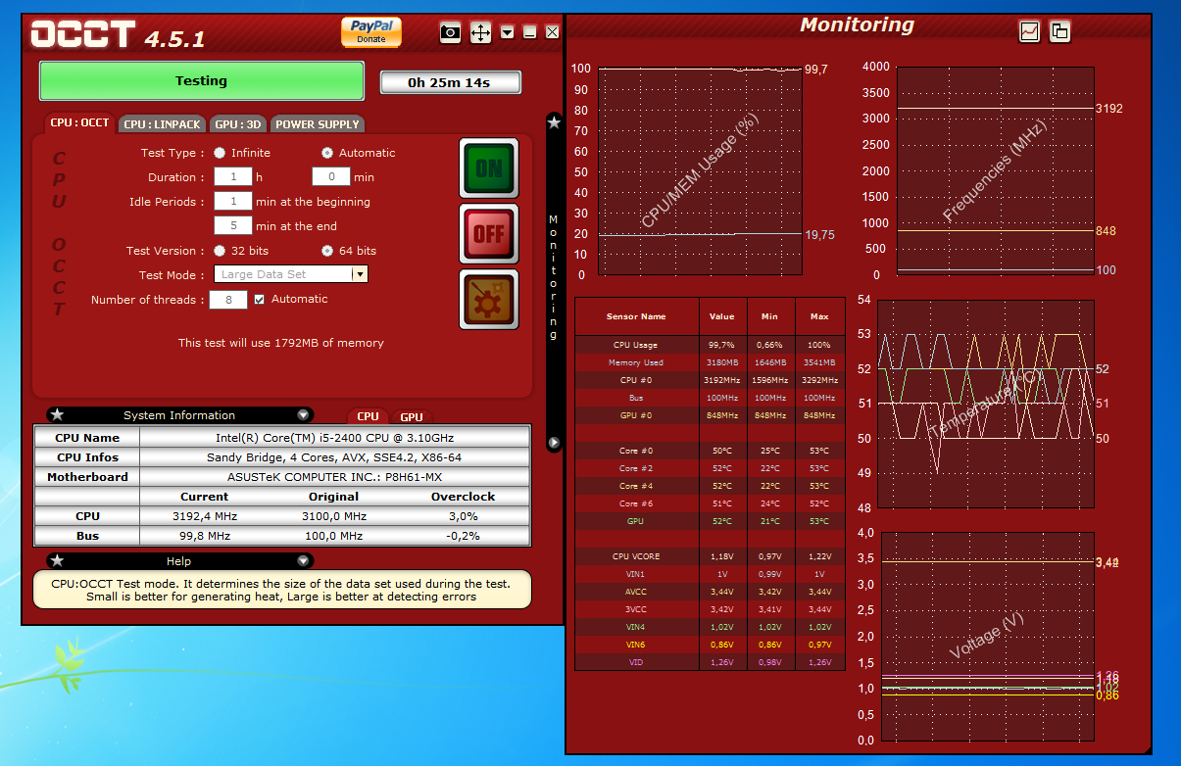Click the Duration hours field
Screen dimensions: 1181x766
[x=233, y=177]
